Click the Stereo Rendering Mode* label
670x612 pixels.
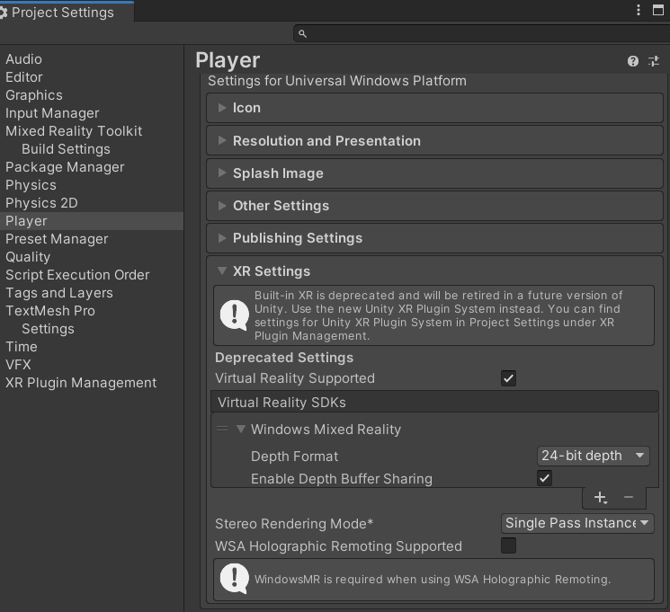pyautogui.click(x=294, y=524)
